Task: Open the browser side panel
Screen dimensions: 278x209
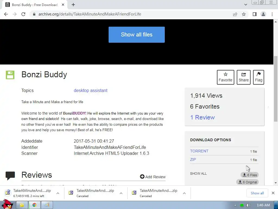Action: tap(255, 14)
